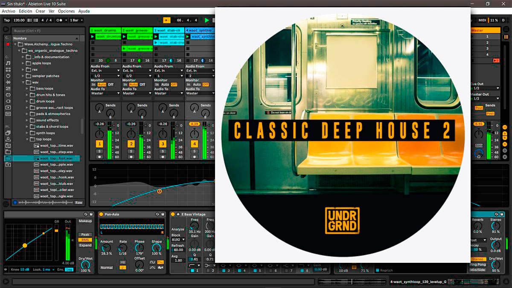Toggle the E Bass Vintage device activator
Screen dimensions: 512x288
(173, 214)
